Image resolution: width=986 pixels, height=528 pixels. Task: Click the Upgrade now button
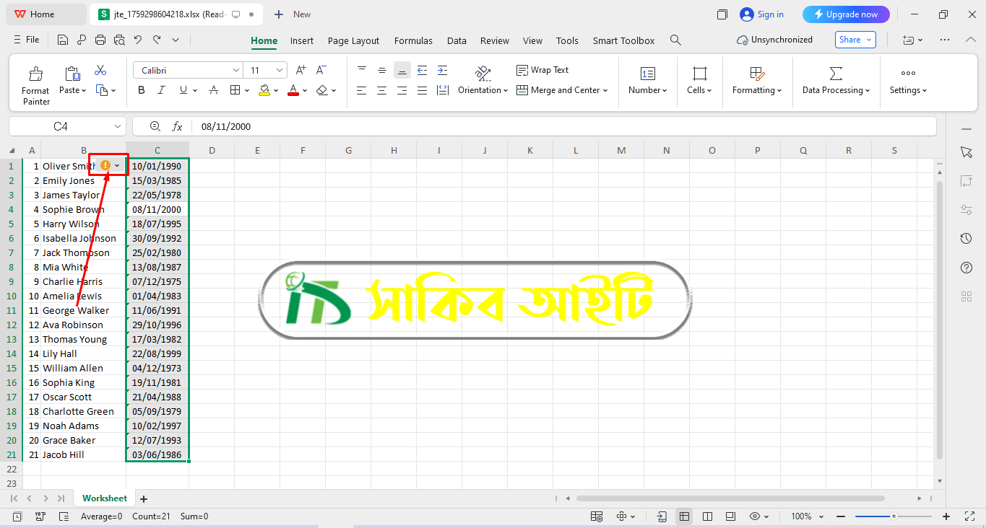(846, 14)
